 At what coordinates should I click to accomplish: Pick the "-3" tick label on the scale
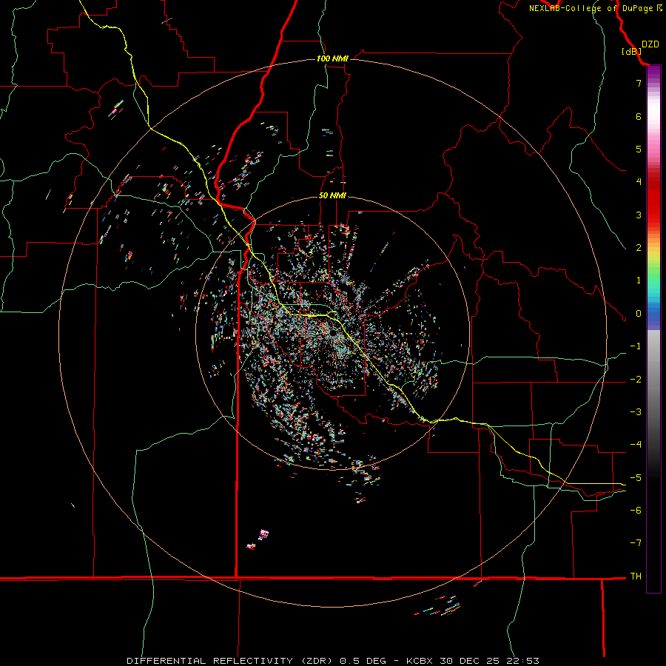[636, 412]
